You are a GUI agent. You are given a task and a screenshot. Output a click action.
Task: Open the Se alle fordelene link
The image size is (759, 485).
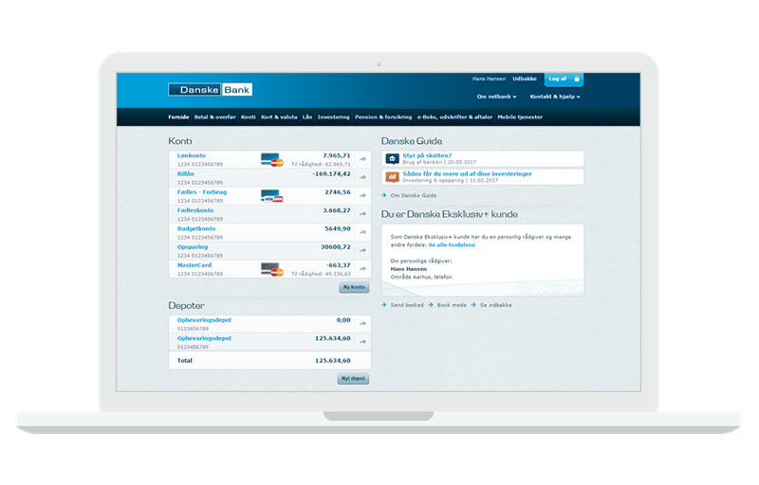tap(451, 245)
